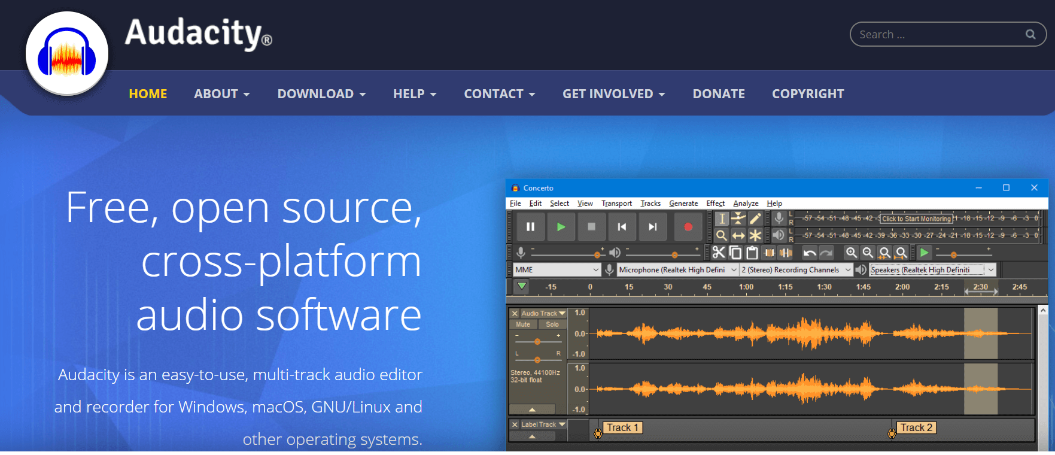This screenshot has height=455, width=1055.
Task: Stop playback with the square Stop button
Action: click(591, 227)
